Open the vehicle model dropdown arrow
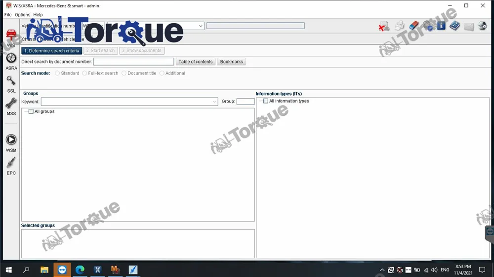Viewport: 494px width, 277px height. (201, 26)
